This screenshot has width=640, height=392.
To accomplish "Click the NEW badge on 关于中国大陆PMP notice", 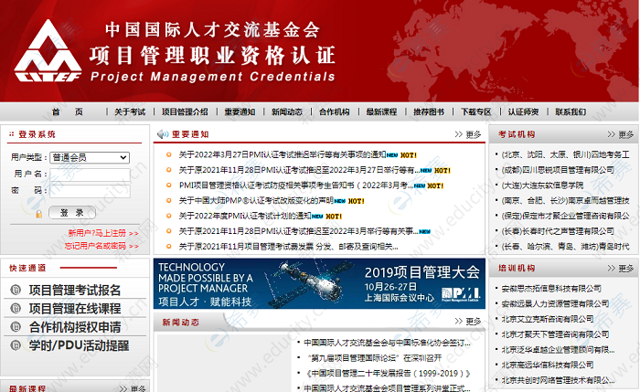I will tap(339, 201).
